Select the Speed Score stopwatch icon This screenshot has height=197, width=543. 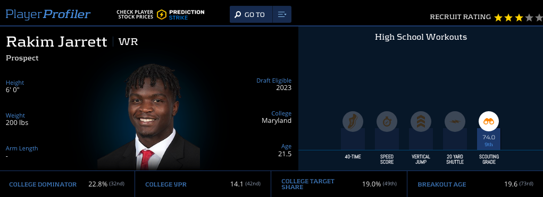(x=387, y=121)
